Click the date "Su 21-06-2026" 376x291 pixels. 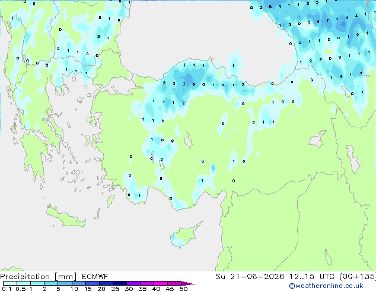point(250,277)
